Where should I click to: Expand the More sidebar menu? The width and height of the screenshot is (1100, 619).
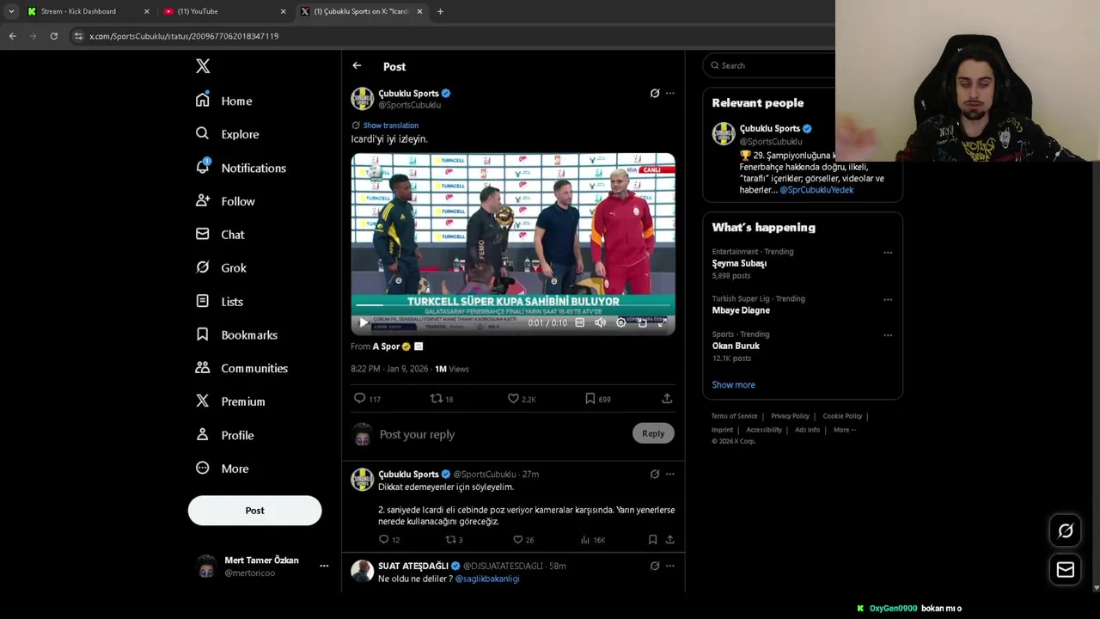tap(222, 469)
